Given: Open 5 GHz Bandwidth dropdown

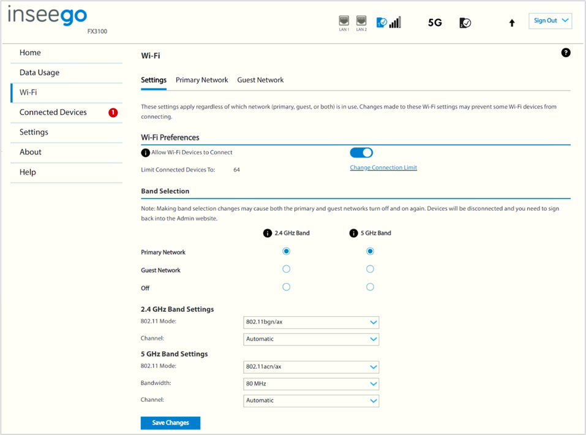Looking at the screenshot, I should (311, 384).
